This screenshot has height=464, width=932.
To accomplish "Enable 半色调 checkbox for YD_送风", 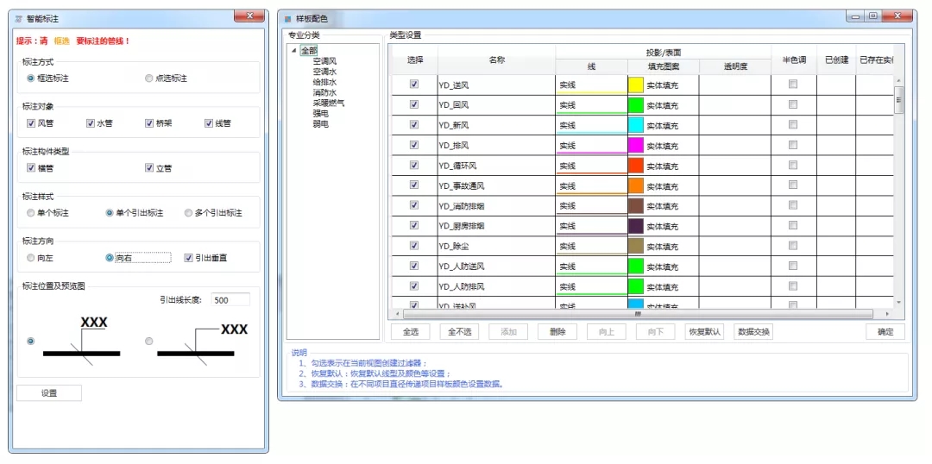I will coord(793,85).
